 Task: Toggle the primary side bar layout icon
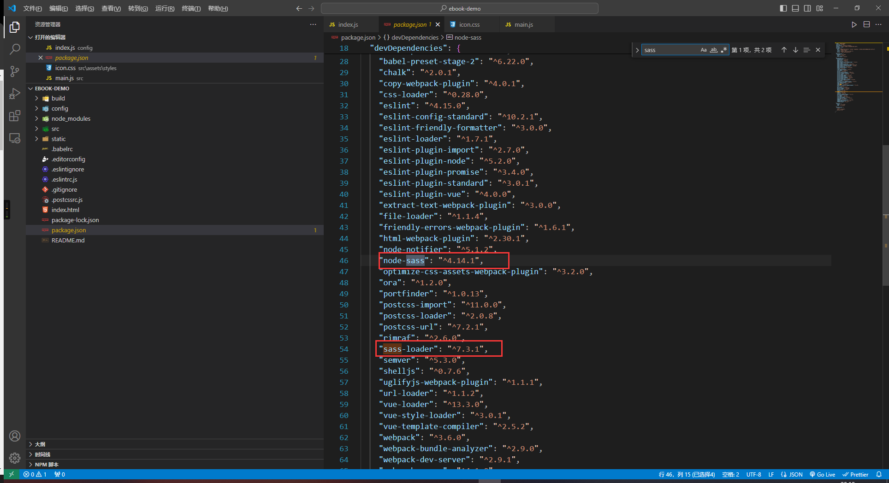[783, 8]
